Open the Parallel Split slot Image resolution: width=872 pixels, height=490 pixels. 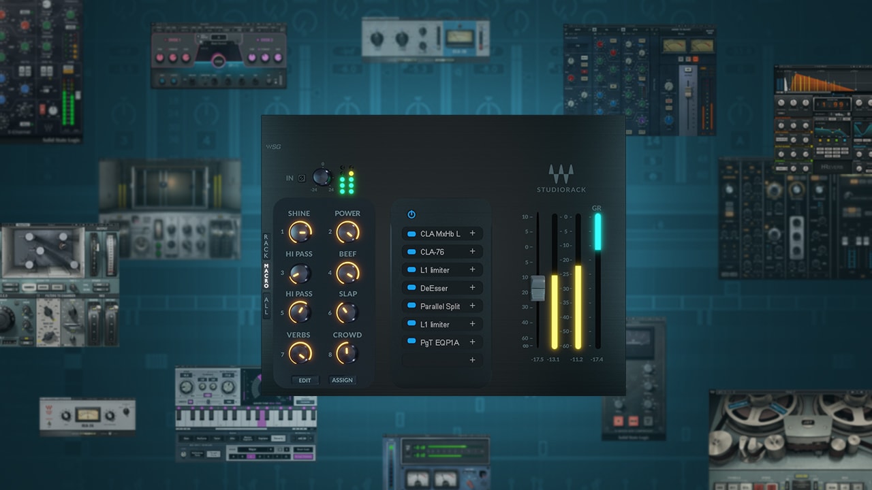[x=442, y=306]
